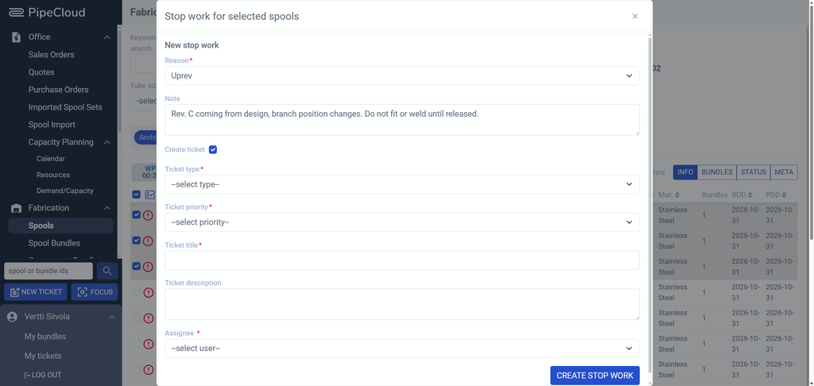Click the magnifier search icon button

(x=107, y=271)
